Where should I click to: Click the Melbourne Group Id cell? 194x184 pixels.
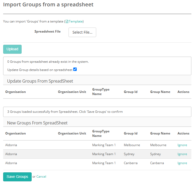coord(132,145)
